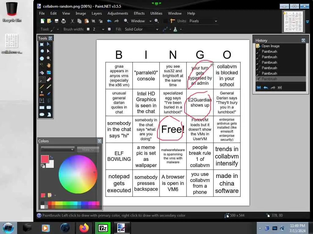
Task: Increase brush width with plus button
Action: tap(109, 29)
